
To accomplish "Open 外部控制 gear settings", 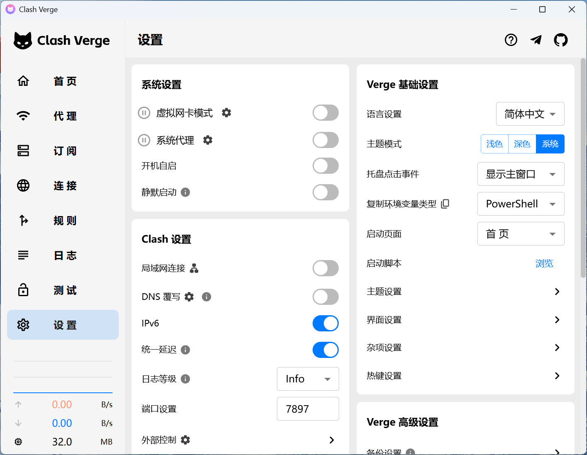I will pos(185,440).
